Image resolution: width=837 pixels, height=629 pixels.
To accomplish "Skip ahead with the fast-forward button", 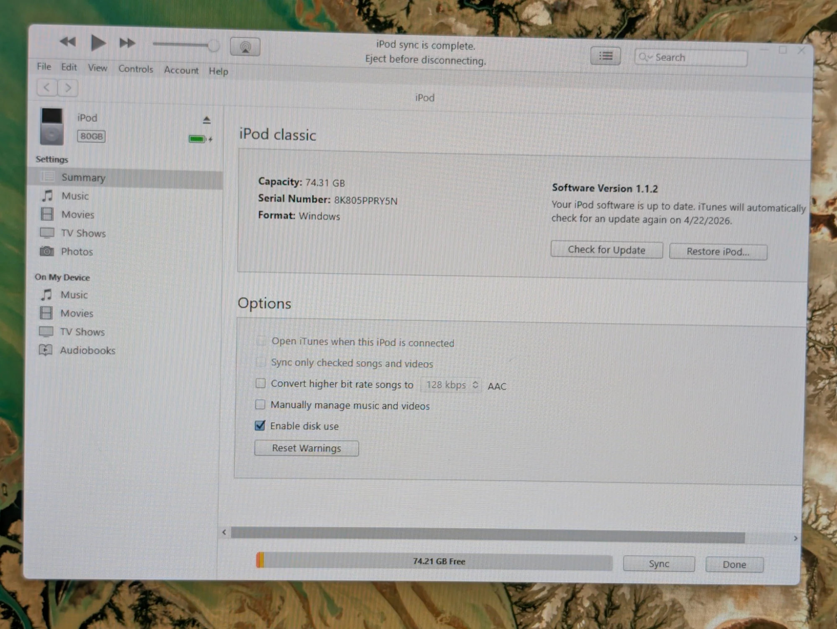I will (127, 43).
